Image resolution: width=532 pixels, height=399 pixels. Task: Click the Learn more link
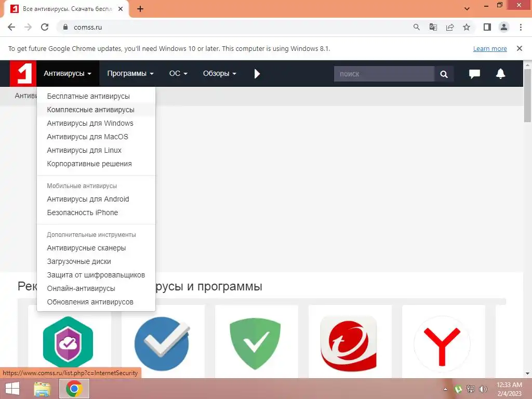coord(490,48)
